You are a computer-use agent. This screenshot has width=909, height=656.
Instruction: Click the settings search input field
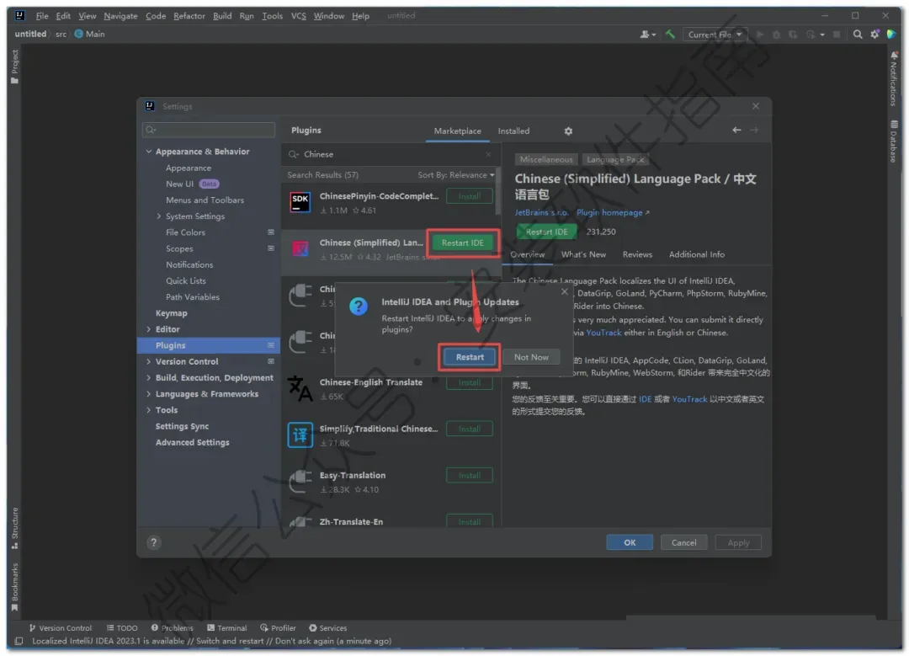coord(209,130)
